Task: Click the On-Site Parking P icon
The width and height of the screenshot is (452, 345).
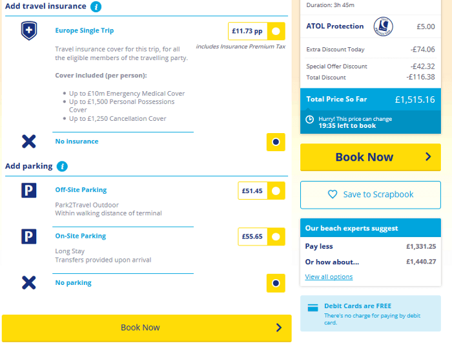Action: (29, 236)
